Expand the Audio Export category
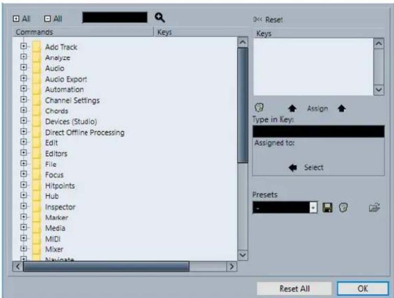 pos(24,78)
